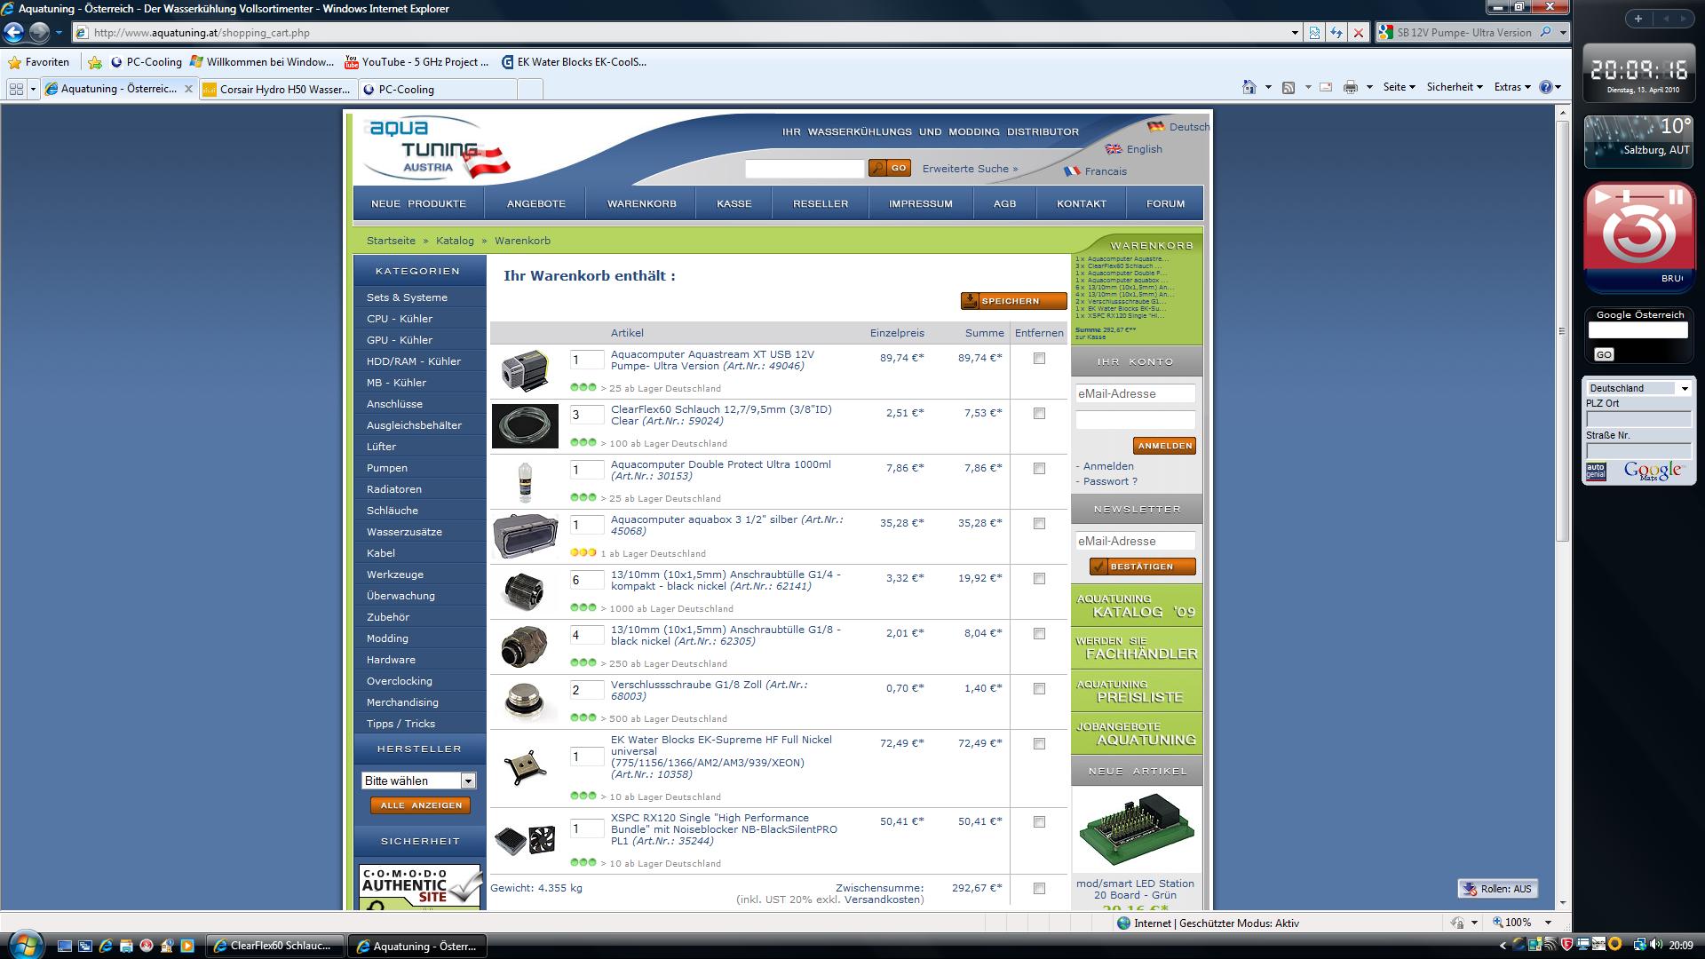1705x959 pixels.
Task: Open the Extras menu dropdown
Action: coord(1512,87)
